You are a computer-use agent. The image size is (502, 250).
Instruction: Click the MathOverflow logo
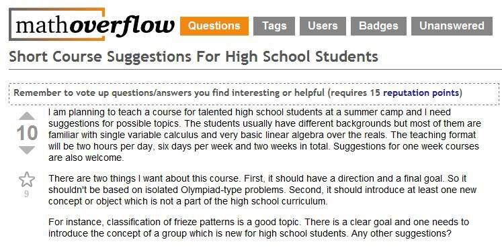coord(92,25)
